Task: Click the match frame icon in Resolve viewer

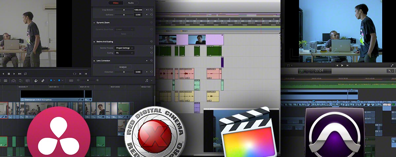Action: click(x=75, y=74)
